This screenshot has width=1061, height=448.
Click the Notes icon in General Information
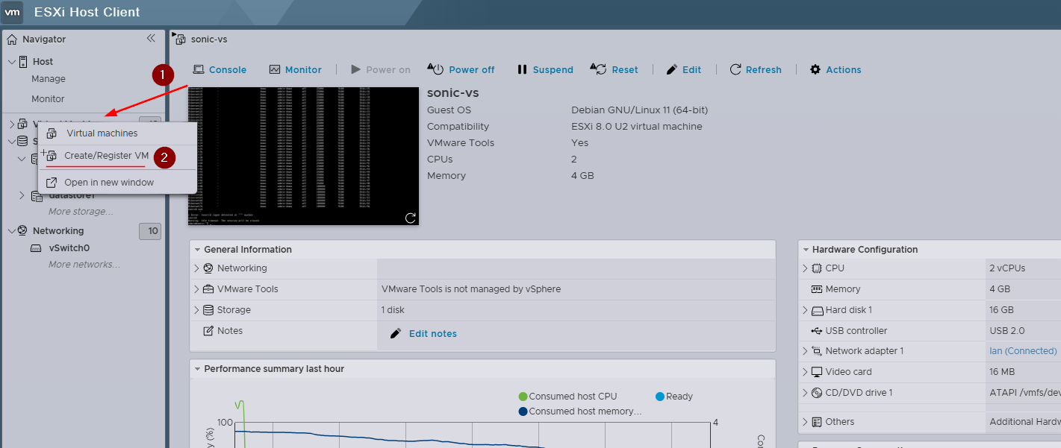coord(208,331)
